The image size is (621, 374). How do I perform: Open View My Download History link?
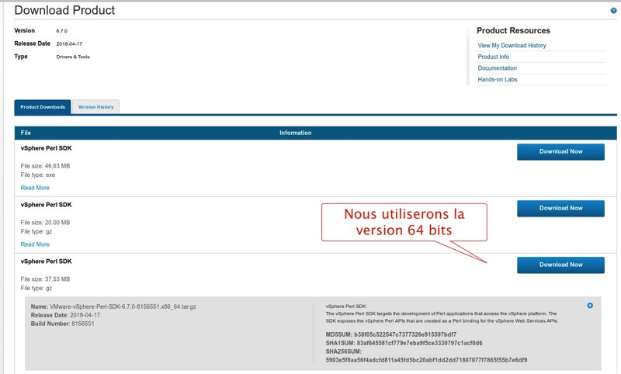point(512,46)
